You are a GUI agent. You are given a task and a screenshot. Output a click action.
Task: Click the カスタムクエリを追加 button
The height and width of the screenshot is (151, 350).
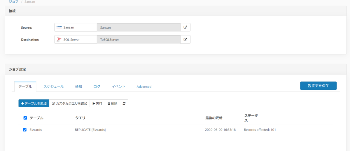tap(69, 103)
